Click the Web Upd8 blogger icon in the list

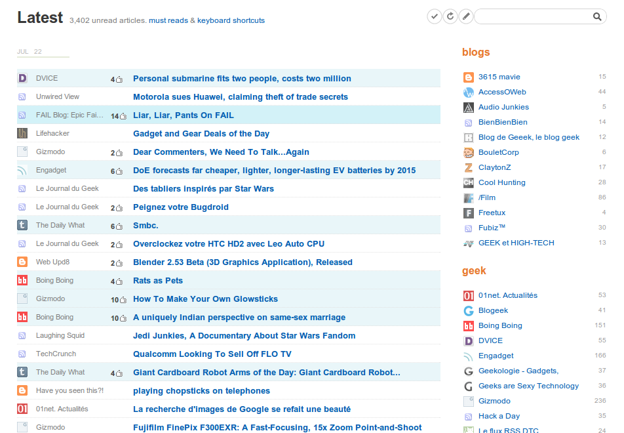pyautogui.click(x=22, y=262)
